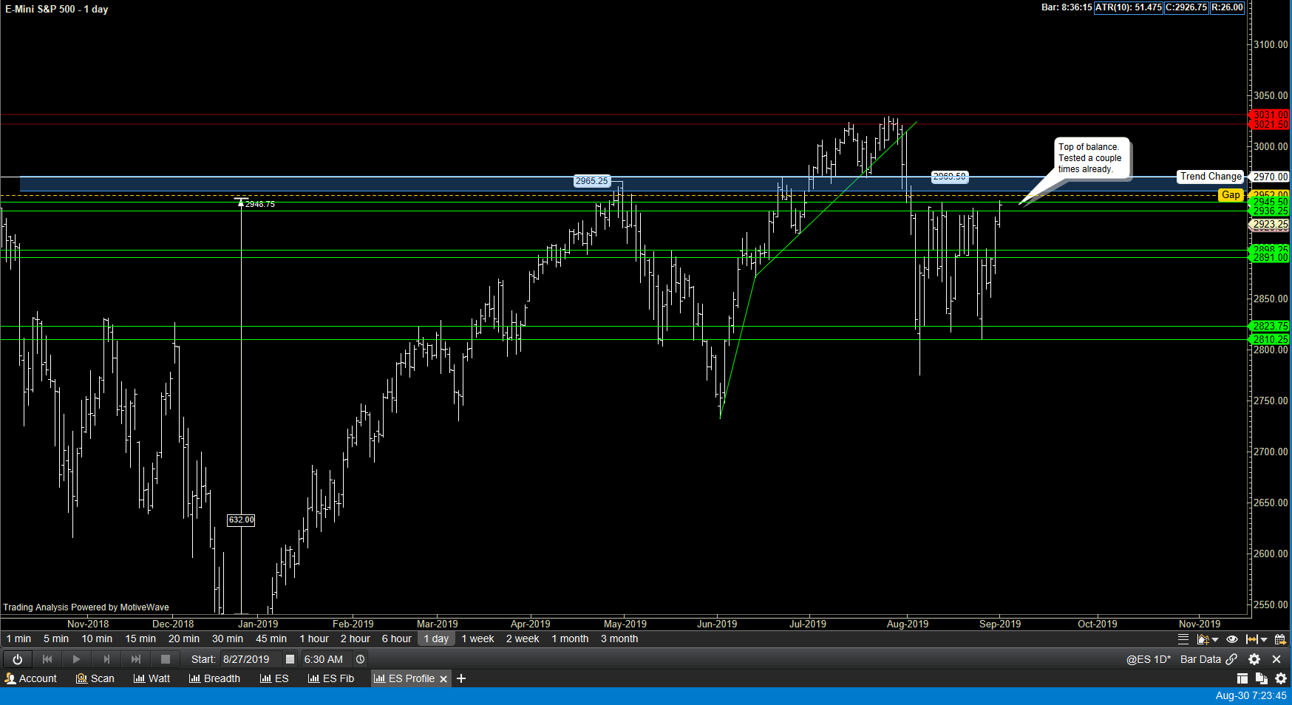Click the Aug-30 7:23:45 status clock
Screen dimensions: 1292x705
(1251, 695)
